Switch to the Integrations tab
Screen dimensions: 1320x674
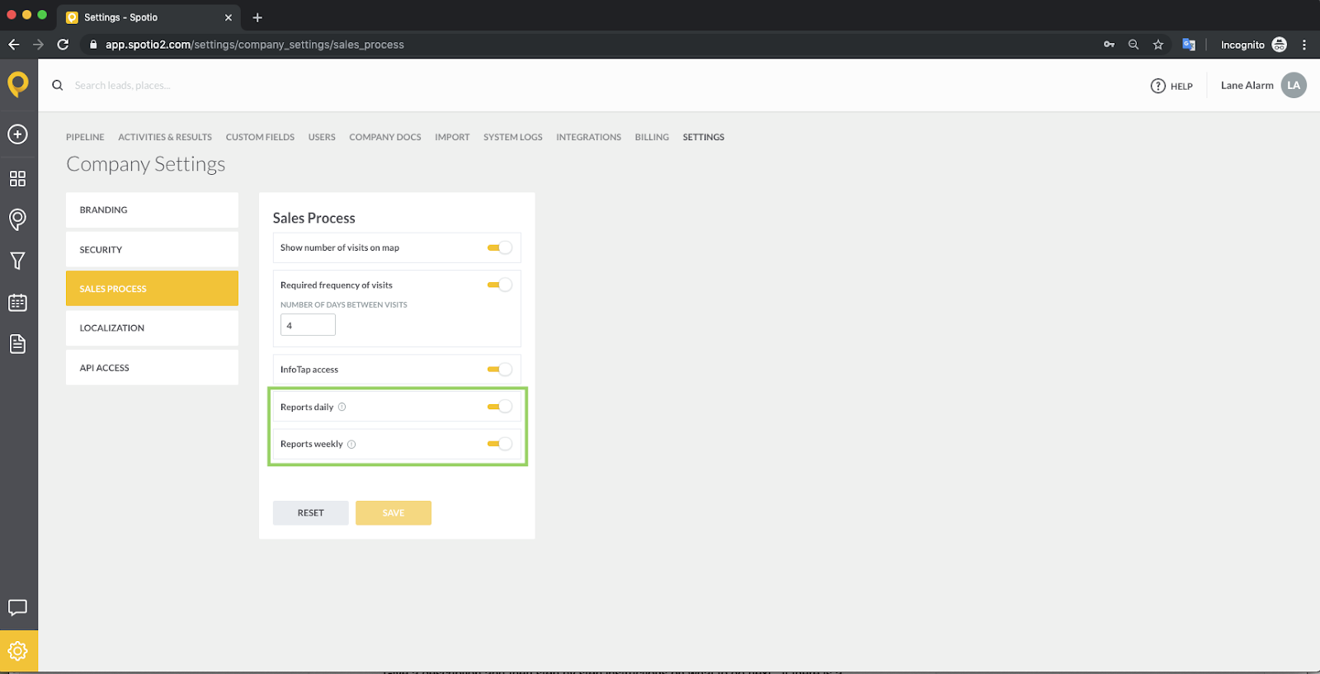[588, 137]
